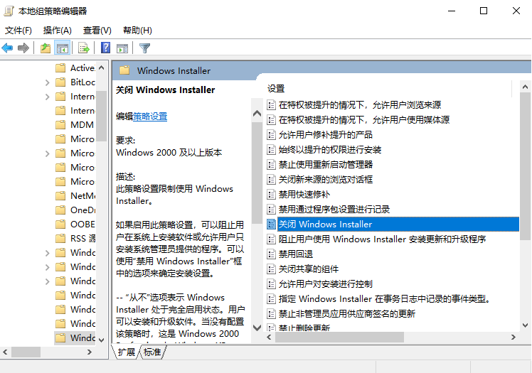Click the 策略设置 link
The width and height of the screenshot is (532, 373).
click(x=150, y=117)
